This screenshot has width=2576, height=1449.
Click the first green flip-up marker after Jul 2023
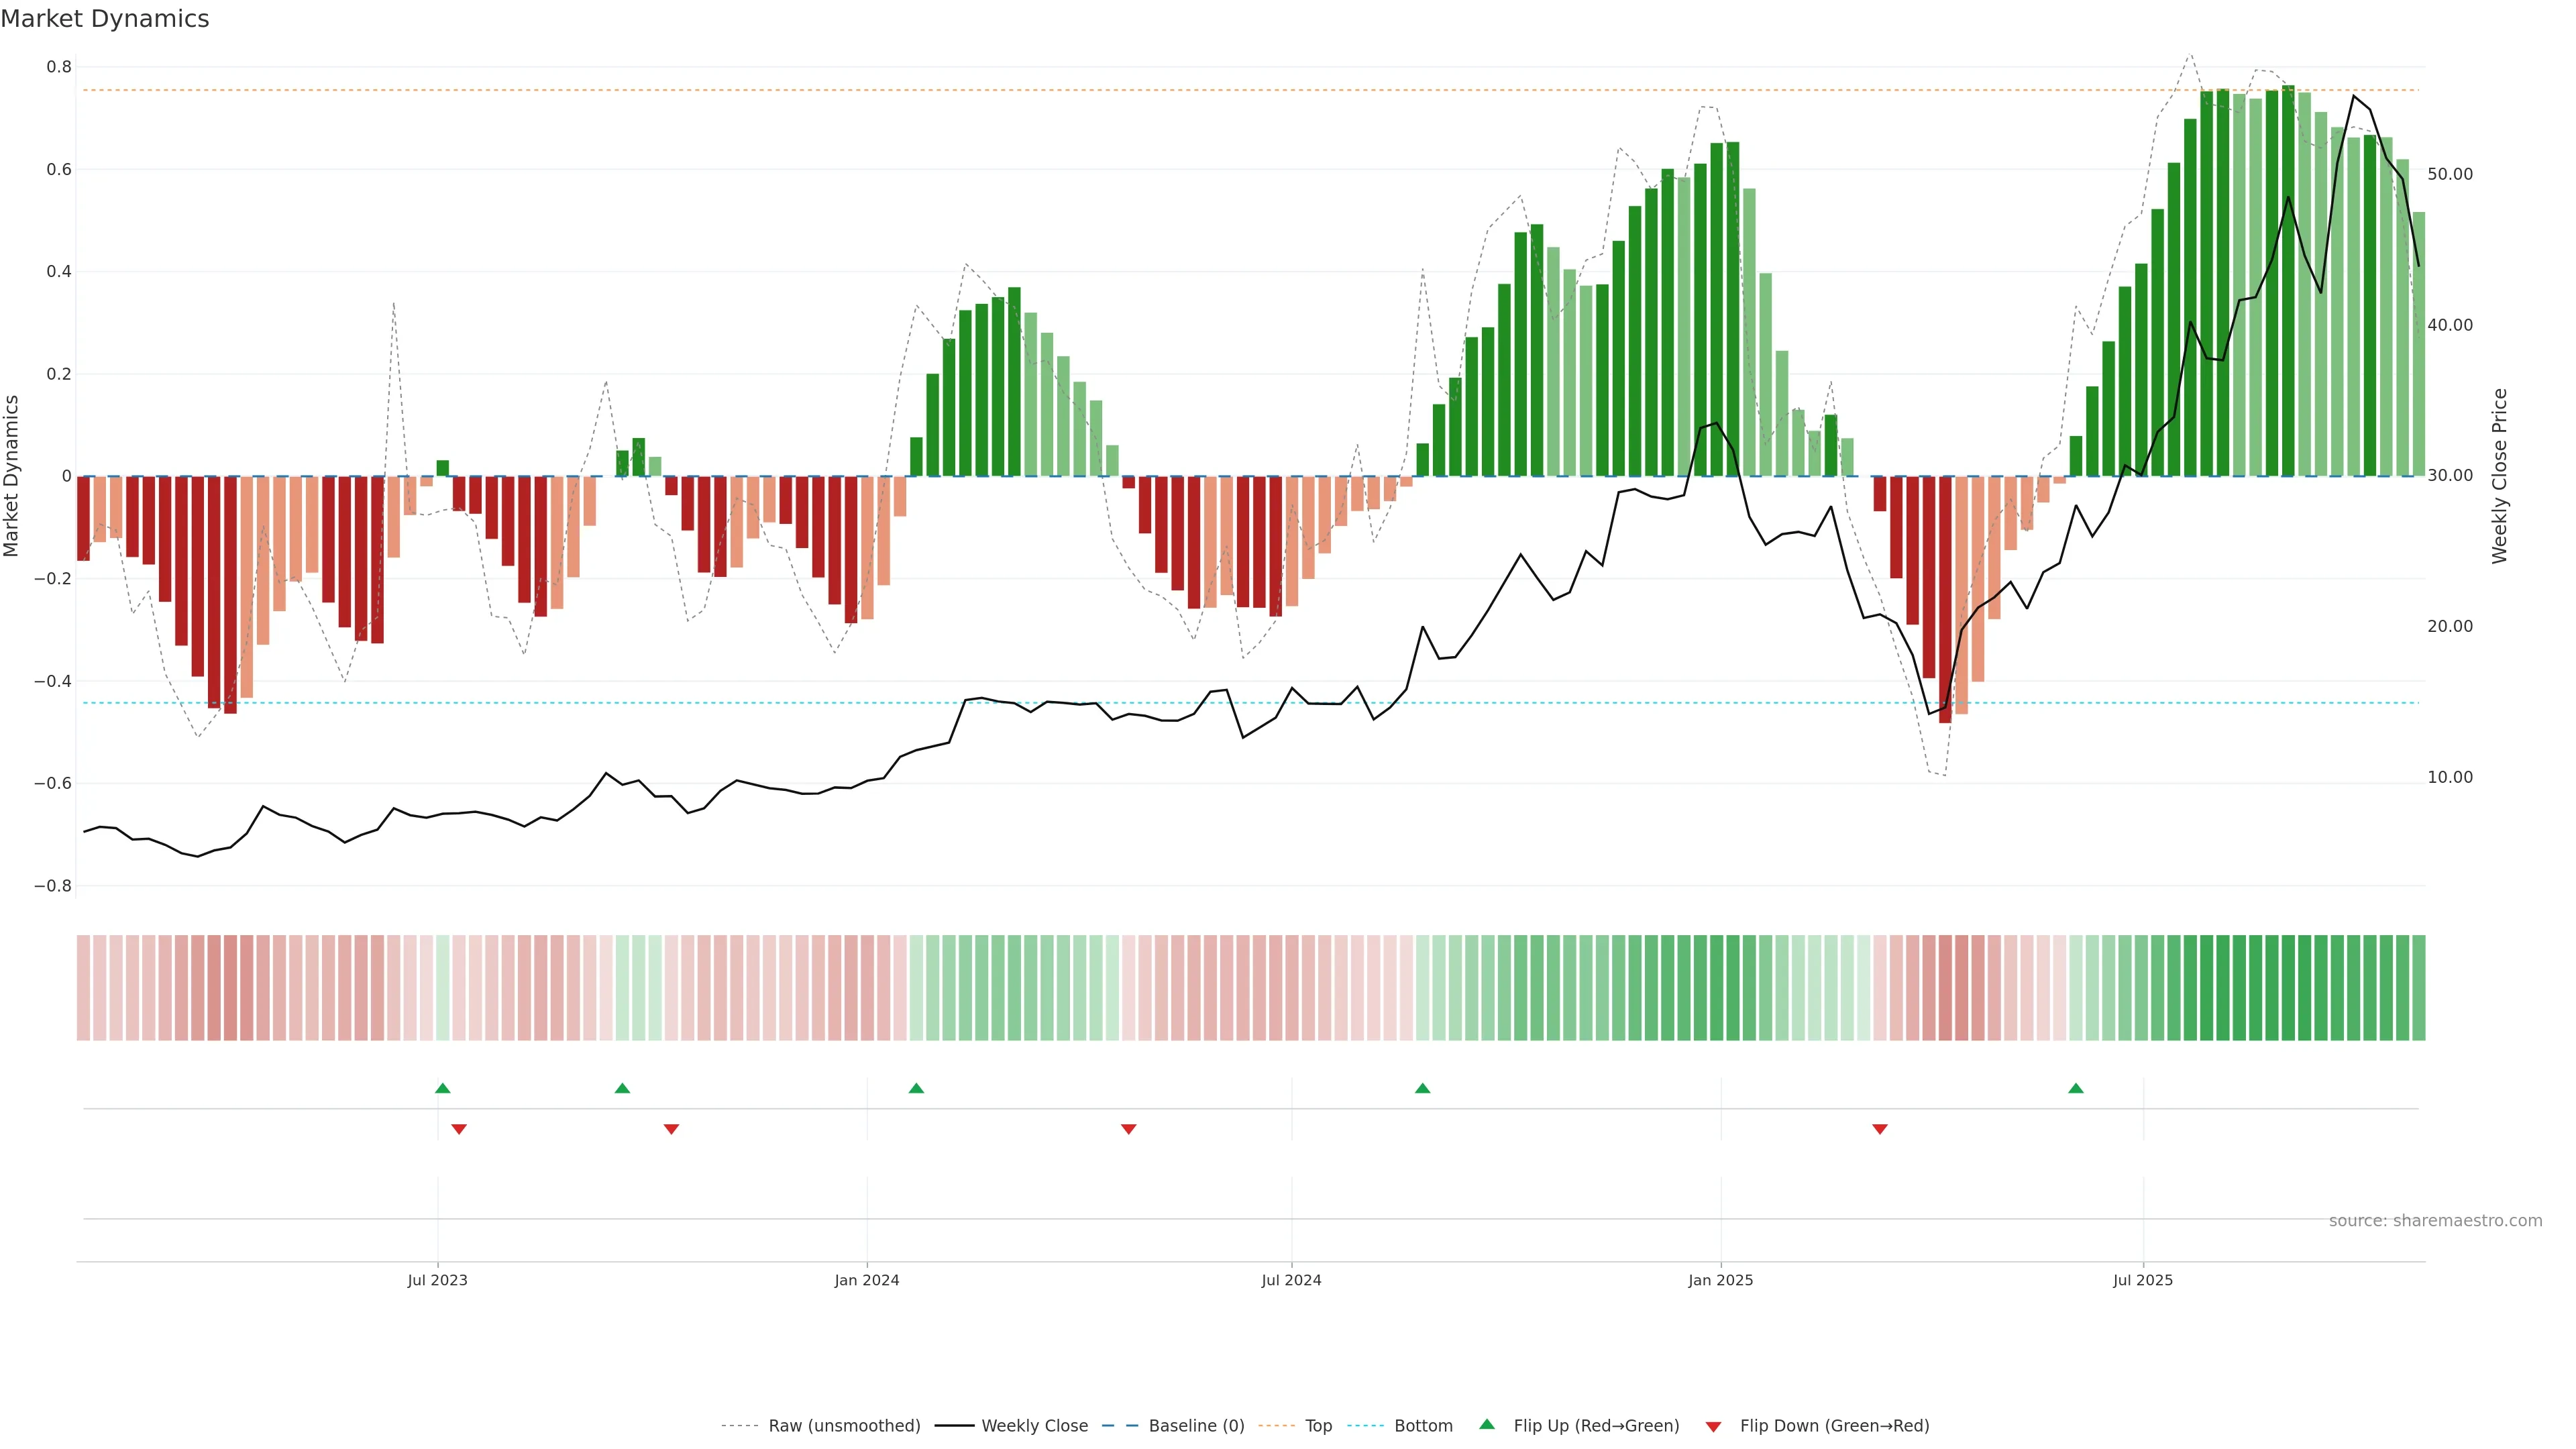443,1088
